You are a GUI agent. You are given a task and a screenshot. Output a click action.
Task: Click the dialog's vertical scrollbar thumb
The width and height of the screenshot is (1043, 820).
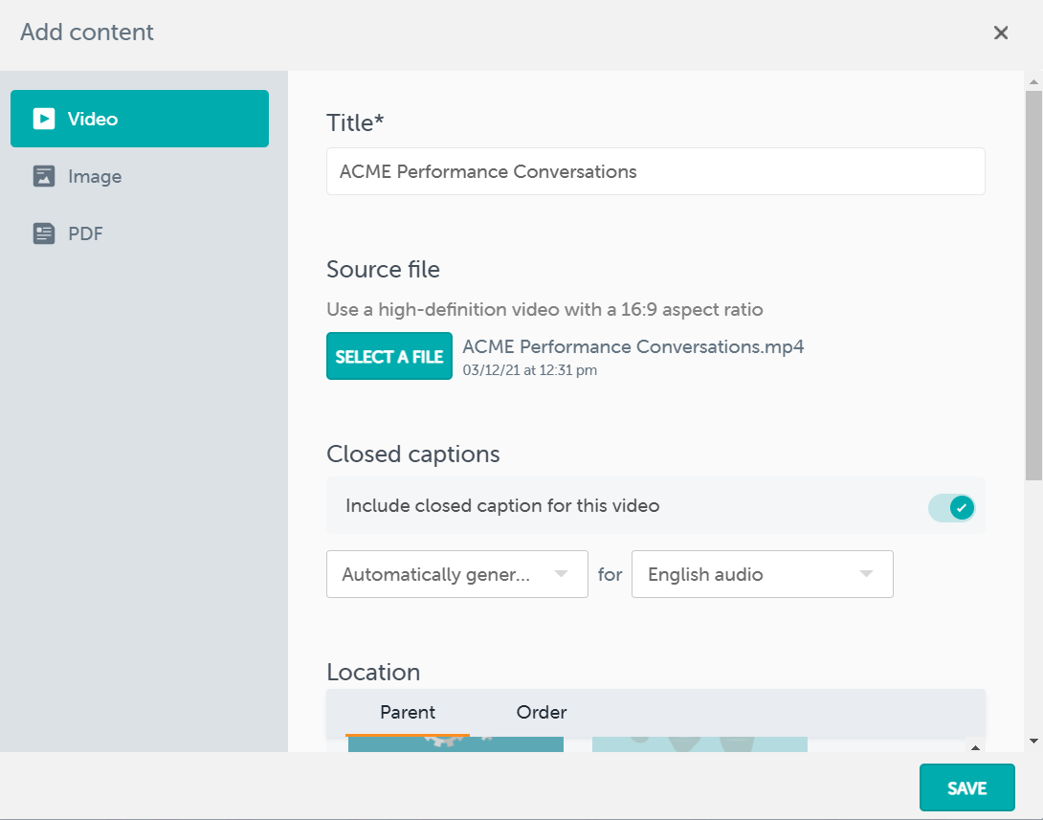pyautogui.click(x=1032, y=287)
